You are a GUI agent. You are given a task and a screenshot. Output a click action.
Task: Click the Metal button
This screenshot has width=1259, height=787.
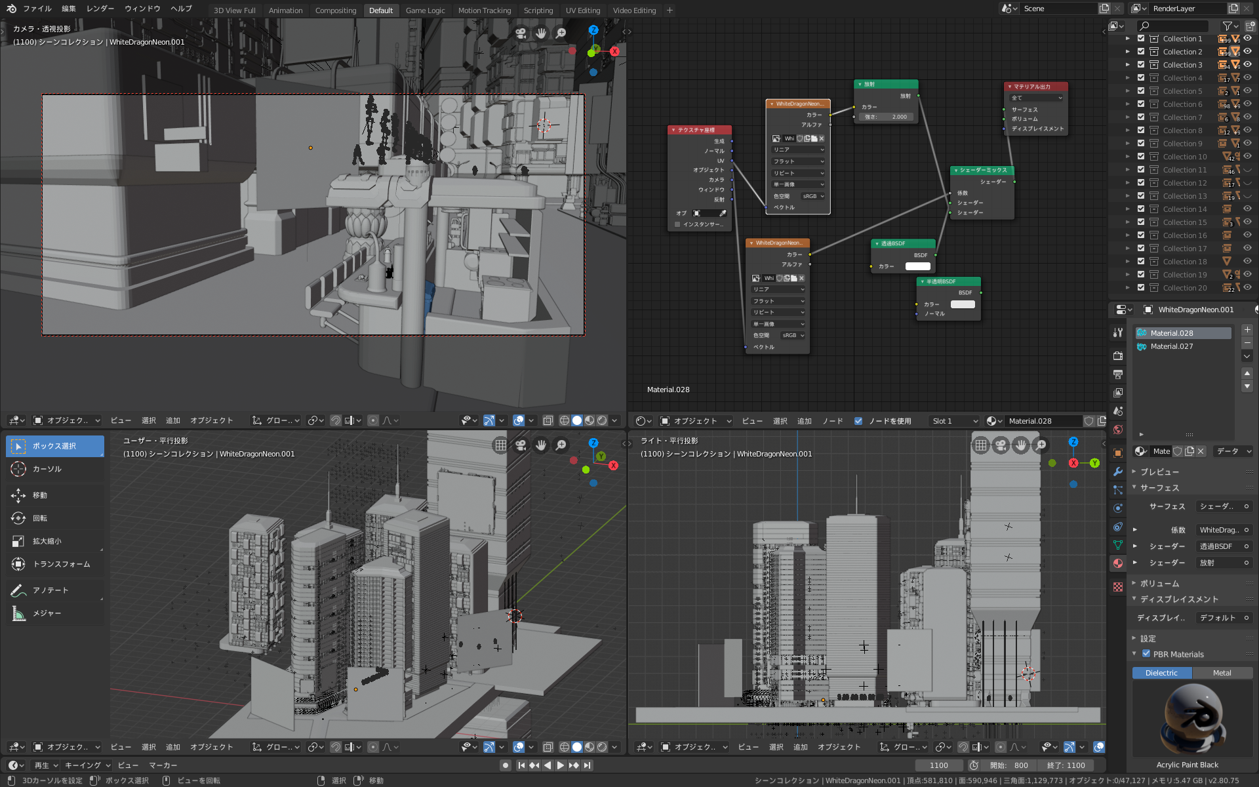pos(1222,673)
